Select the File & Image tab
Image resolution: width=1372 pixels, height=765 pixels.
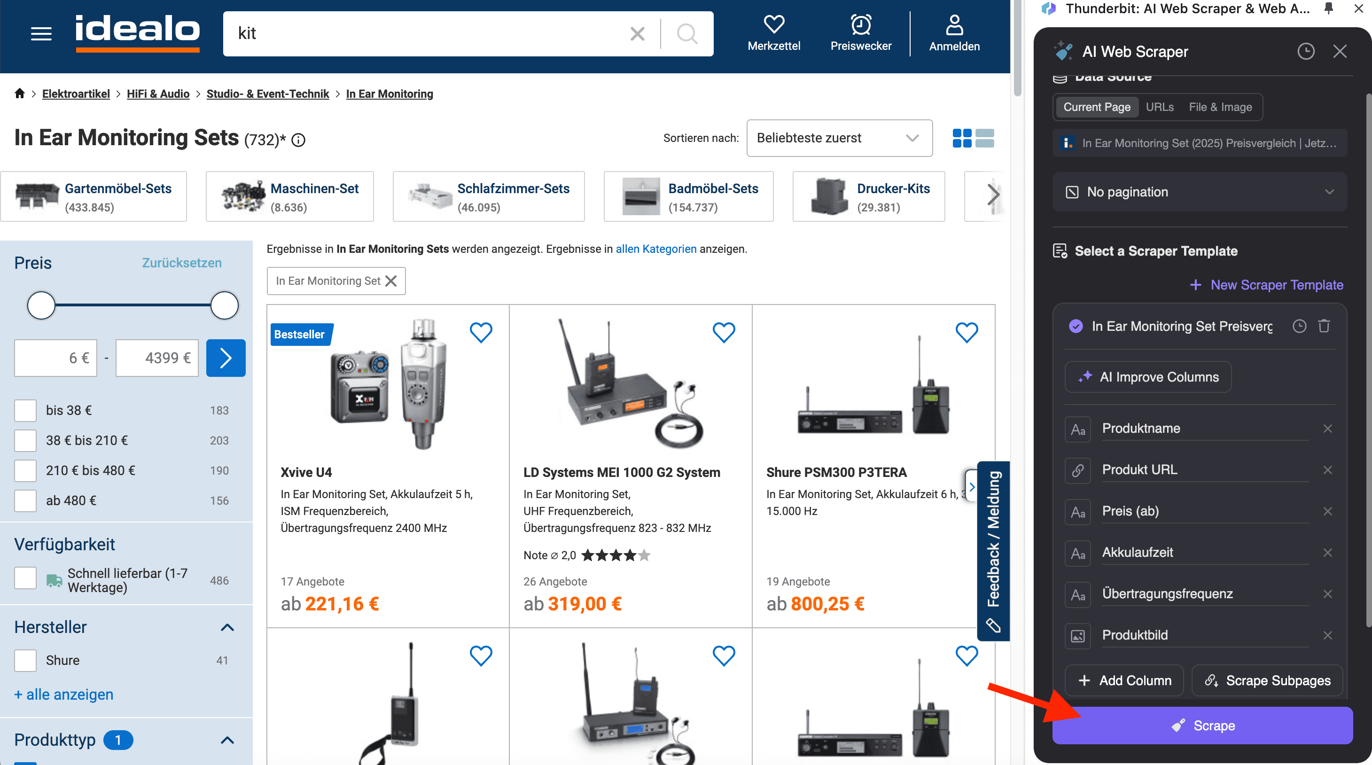tap(1220, 107)
